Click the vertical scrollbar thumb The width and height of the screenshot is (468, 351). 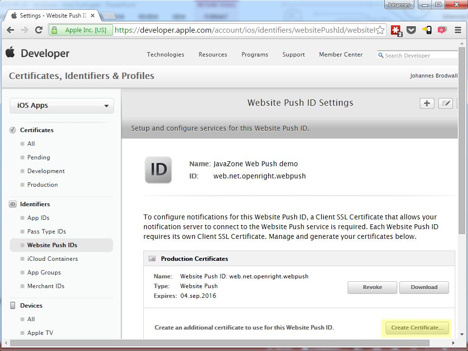tap(462, 140)
